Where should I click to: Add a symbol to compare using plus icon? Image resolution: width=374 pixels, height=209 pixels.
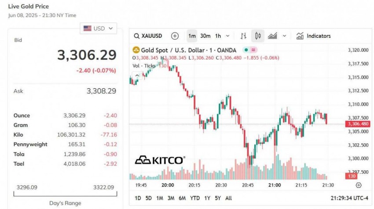coord(175,36)
